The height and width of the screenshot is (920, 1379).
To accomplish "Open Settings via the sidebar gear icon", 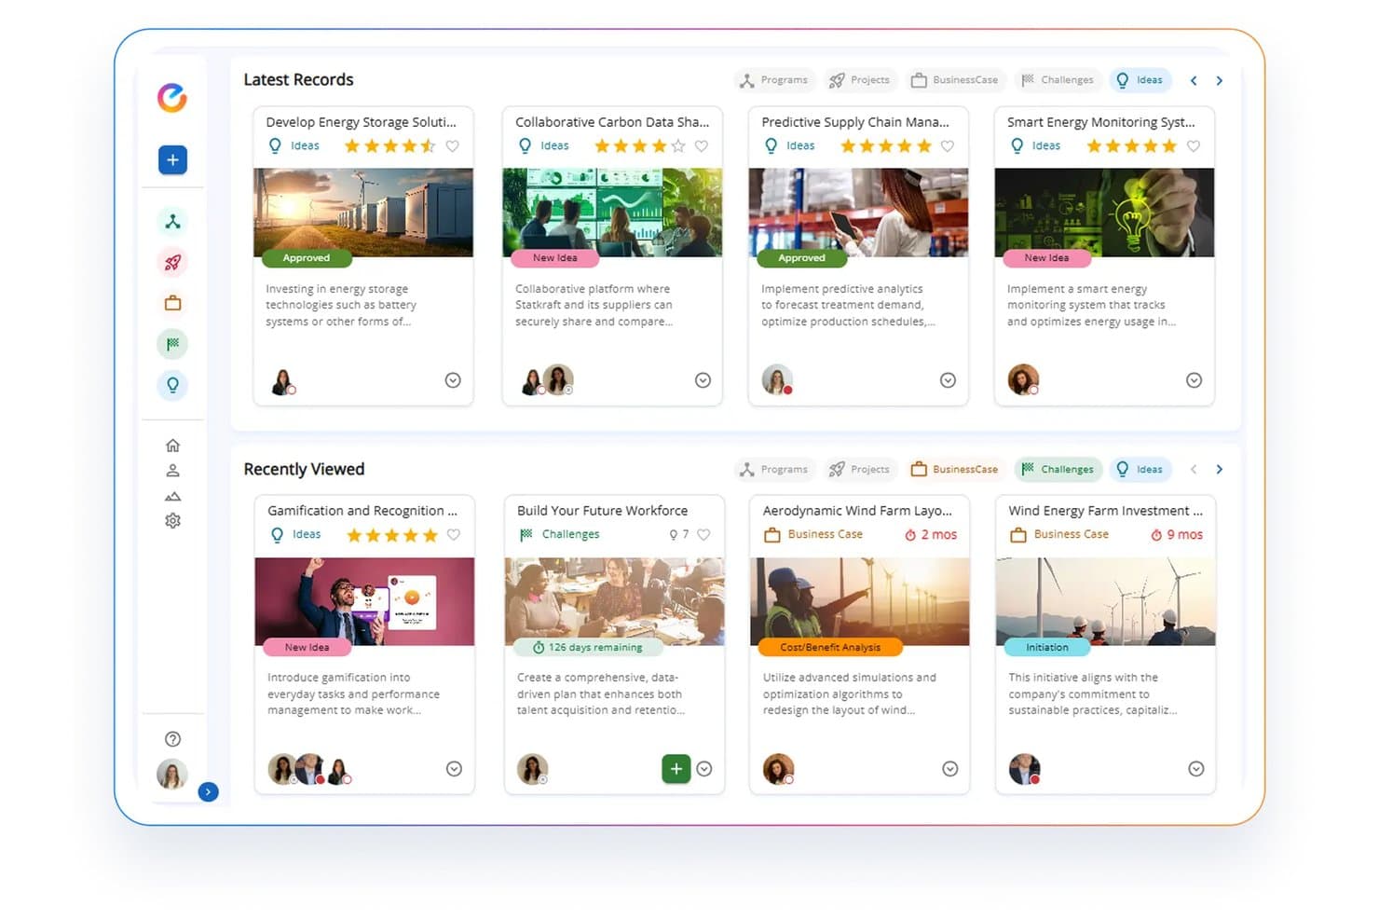I will 172,521.
